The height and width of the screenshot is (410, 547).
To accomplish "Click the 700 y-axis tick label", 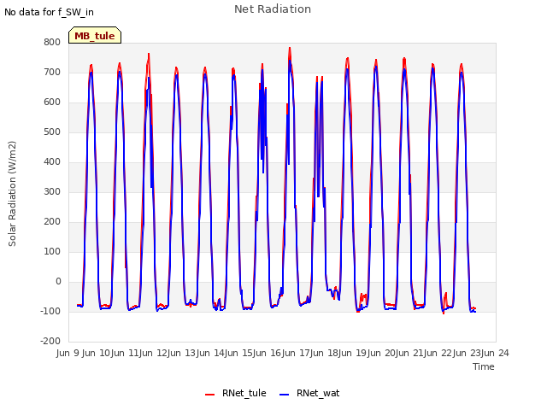I will (52, 72).
